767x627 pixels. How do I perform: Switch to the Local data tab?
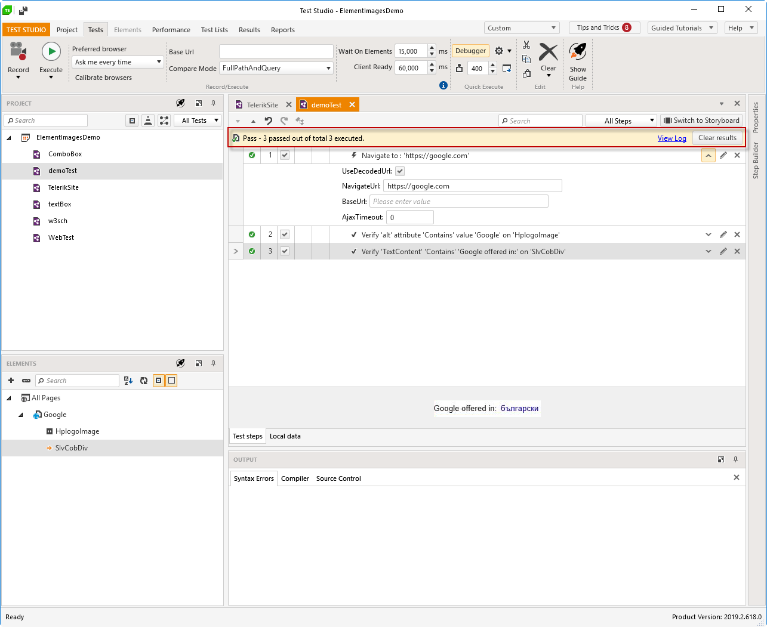[285, 436]
